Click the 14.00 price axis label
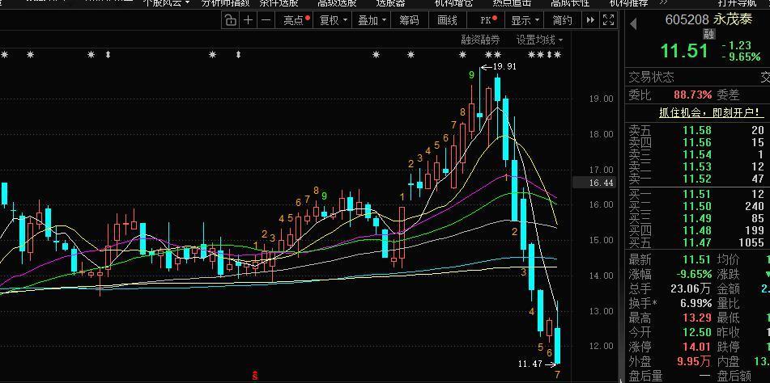Viewport: 770px width, 383px height. coord(601,276)
